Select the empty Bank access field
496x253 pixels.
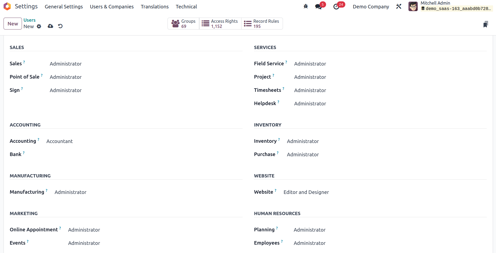(144, 154)
